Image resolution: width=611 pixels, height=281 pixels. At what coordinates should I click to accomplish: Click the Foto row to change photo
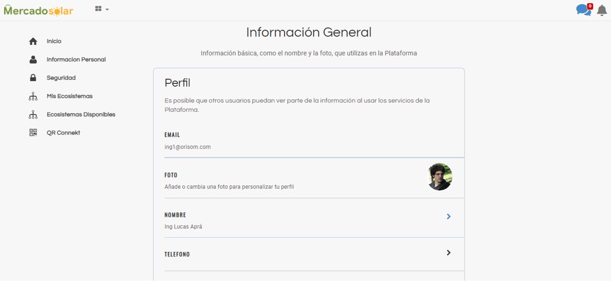(281, 180)
